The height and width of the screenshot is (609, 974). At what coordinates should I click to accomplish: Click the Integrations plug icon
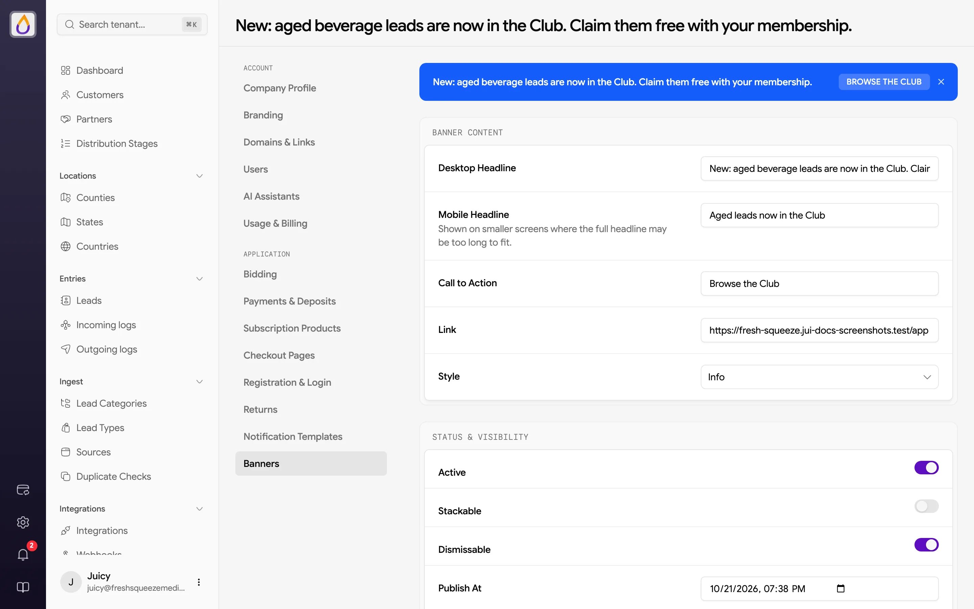pyautogui.click(x=66, y=531)
